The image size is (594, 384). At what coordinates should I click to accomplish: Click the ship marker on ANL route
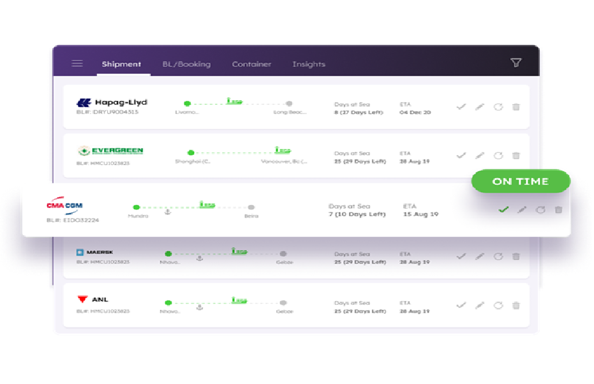[239, 300]
